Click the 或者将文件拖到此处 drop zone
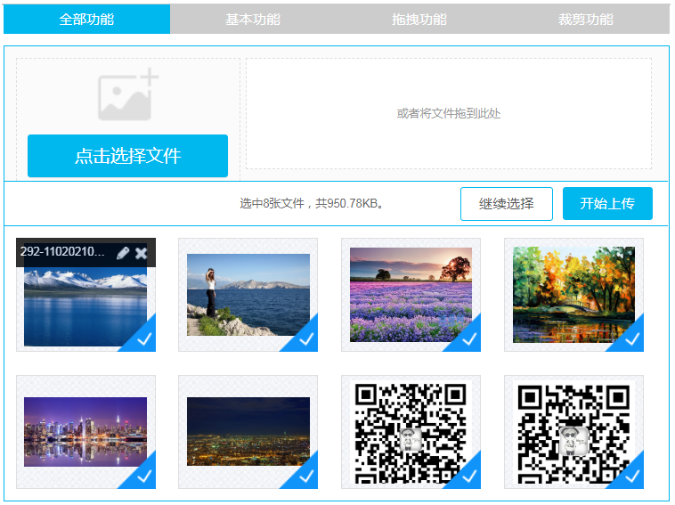Screen dimensions: 675x505 [449, 114]
